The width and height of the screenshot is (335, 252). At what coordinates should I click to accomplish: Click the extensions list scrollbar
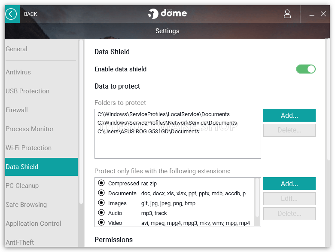pyautogui.click(x=257, y=198)
